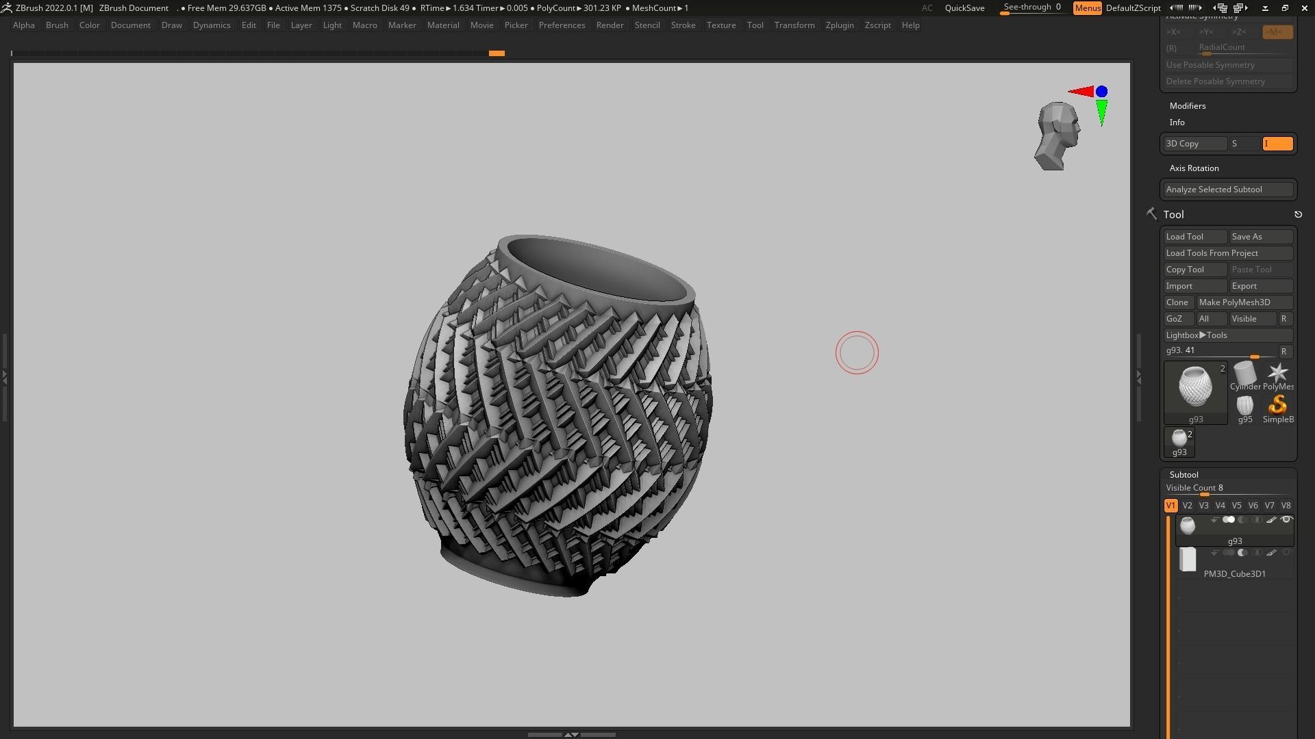Click the left tray divider arrow
Image resolution: width=1315 pixels, height=739 pixels.
pyautogui.click(x=4, y=376)
